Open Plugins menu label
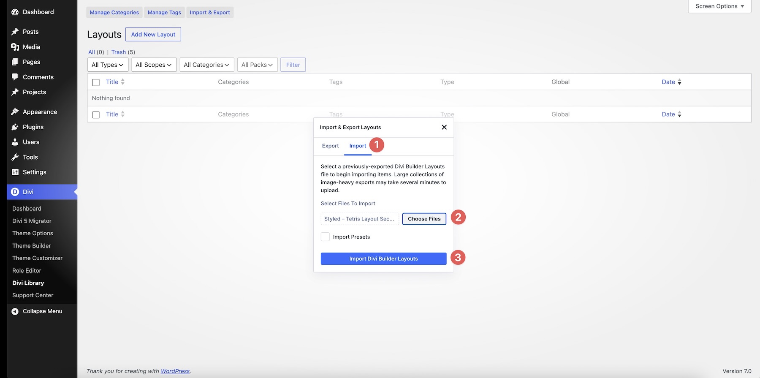This screenshot has width=760, height=378. point(33,127)
